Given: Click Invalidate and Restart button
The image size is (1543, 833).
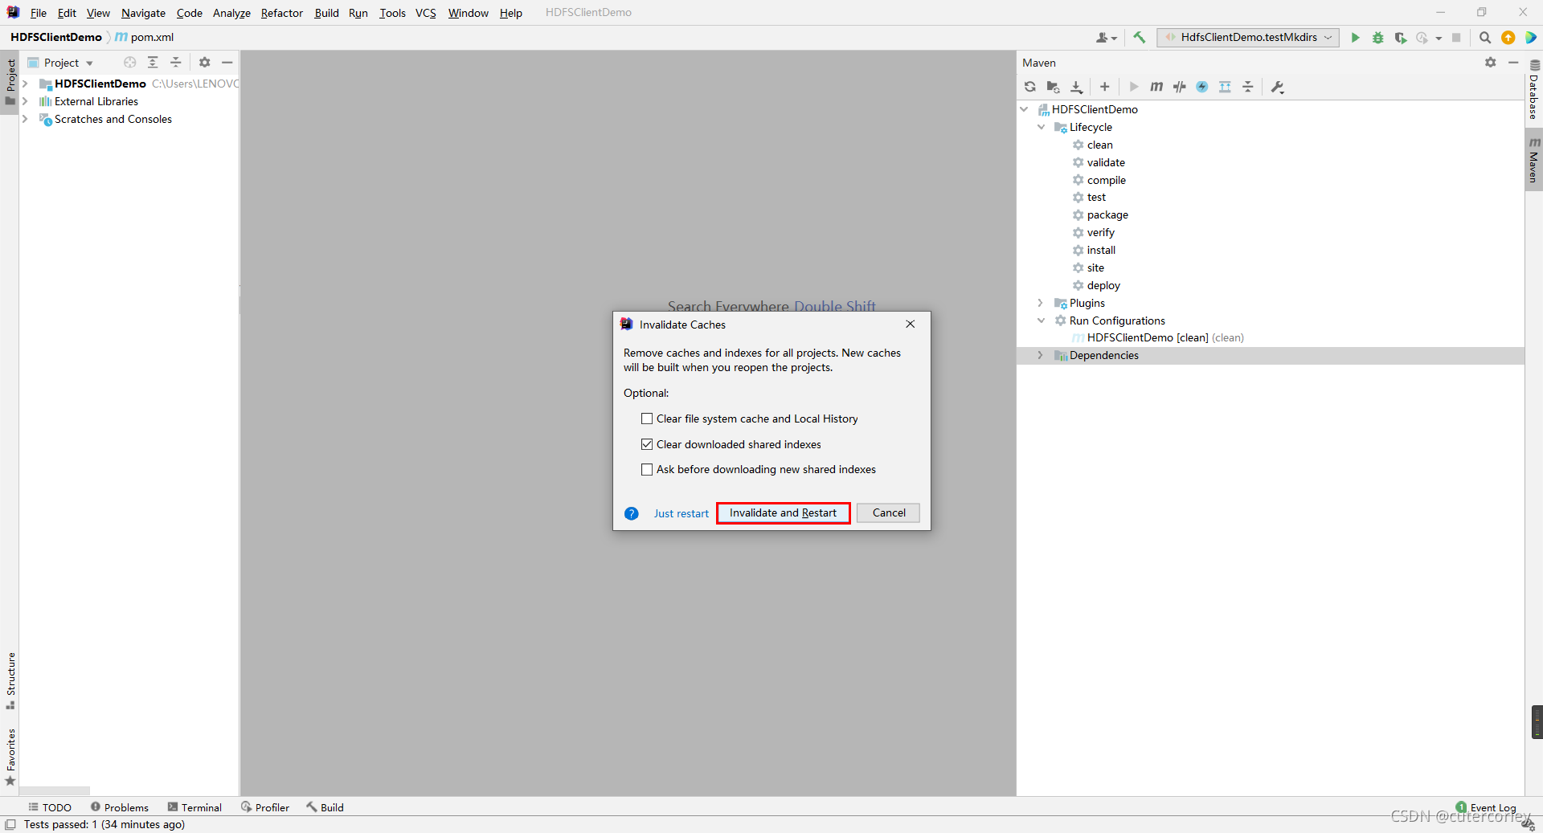Looking at the screenshot, I should [783, 512].
